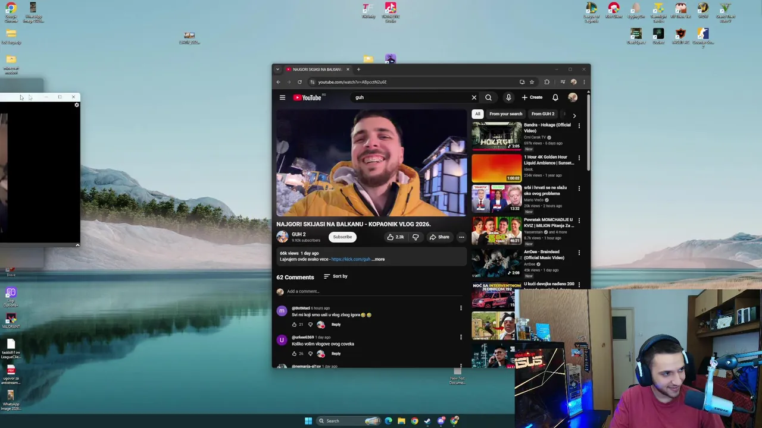762x428 pixels.
Task: Click the Windows taskbar Search box
Action: tap(348, 421)
